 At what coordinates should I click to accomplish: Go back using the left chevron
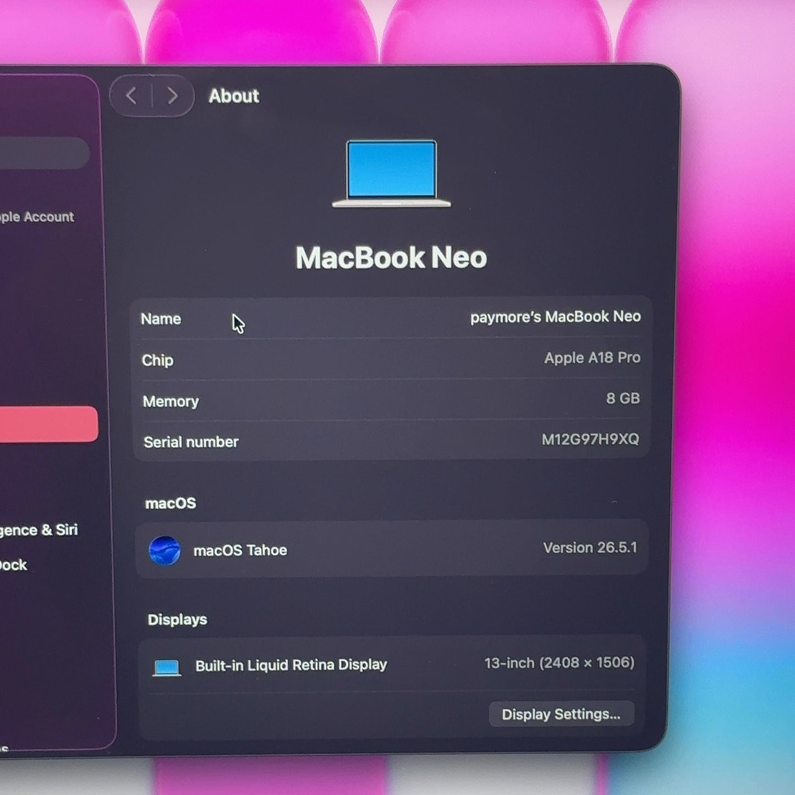coord(131,96)
